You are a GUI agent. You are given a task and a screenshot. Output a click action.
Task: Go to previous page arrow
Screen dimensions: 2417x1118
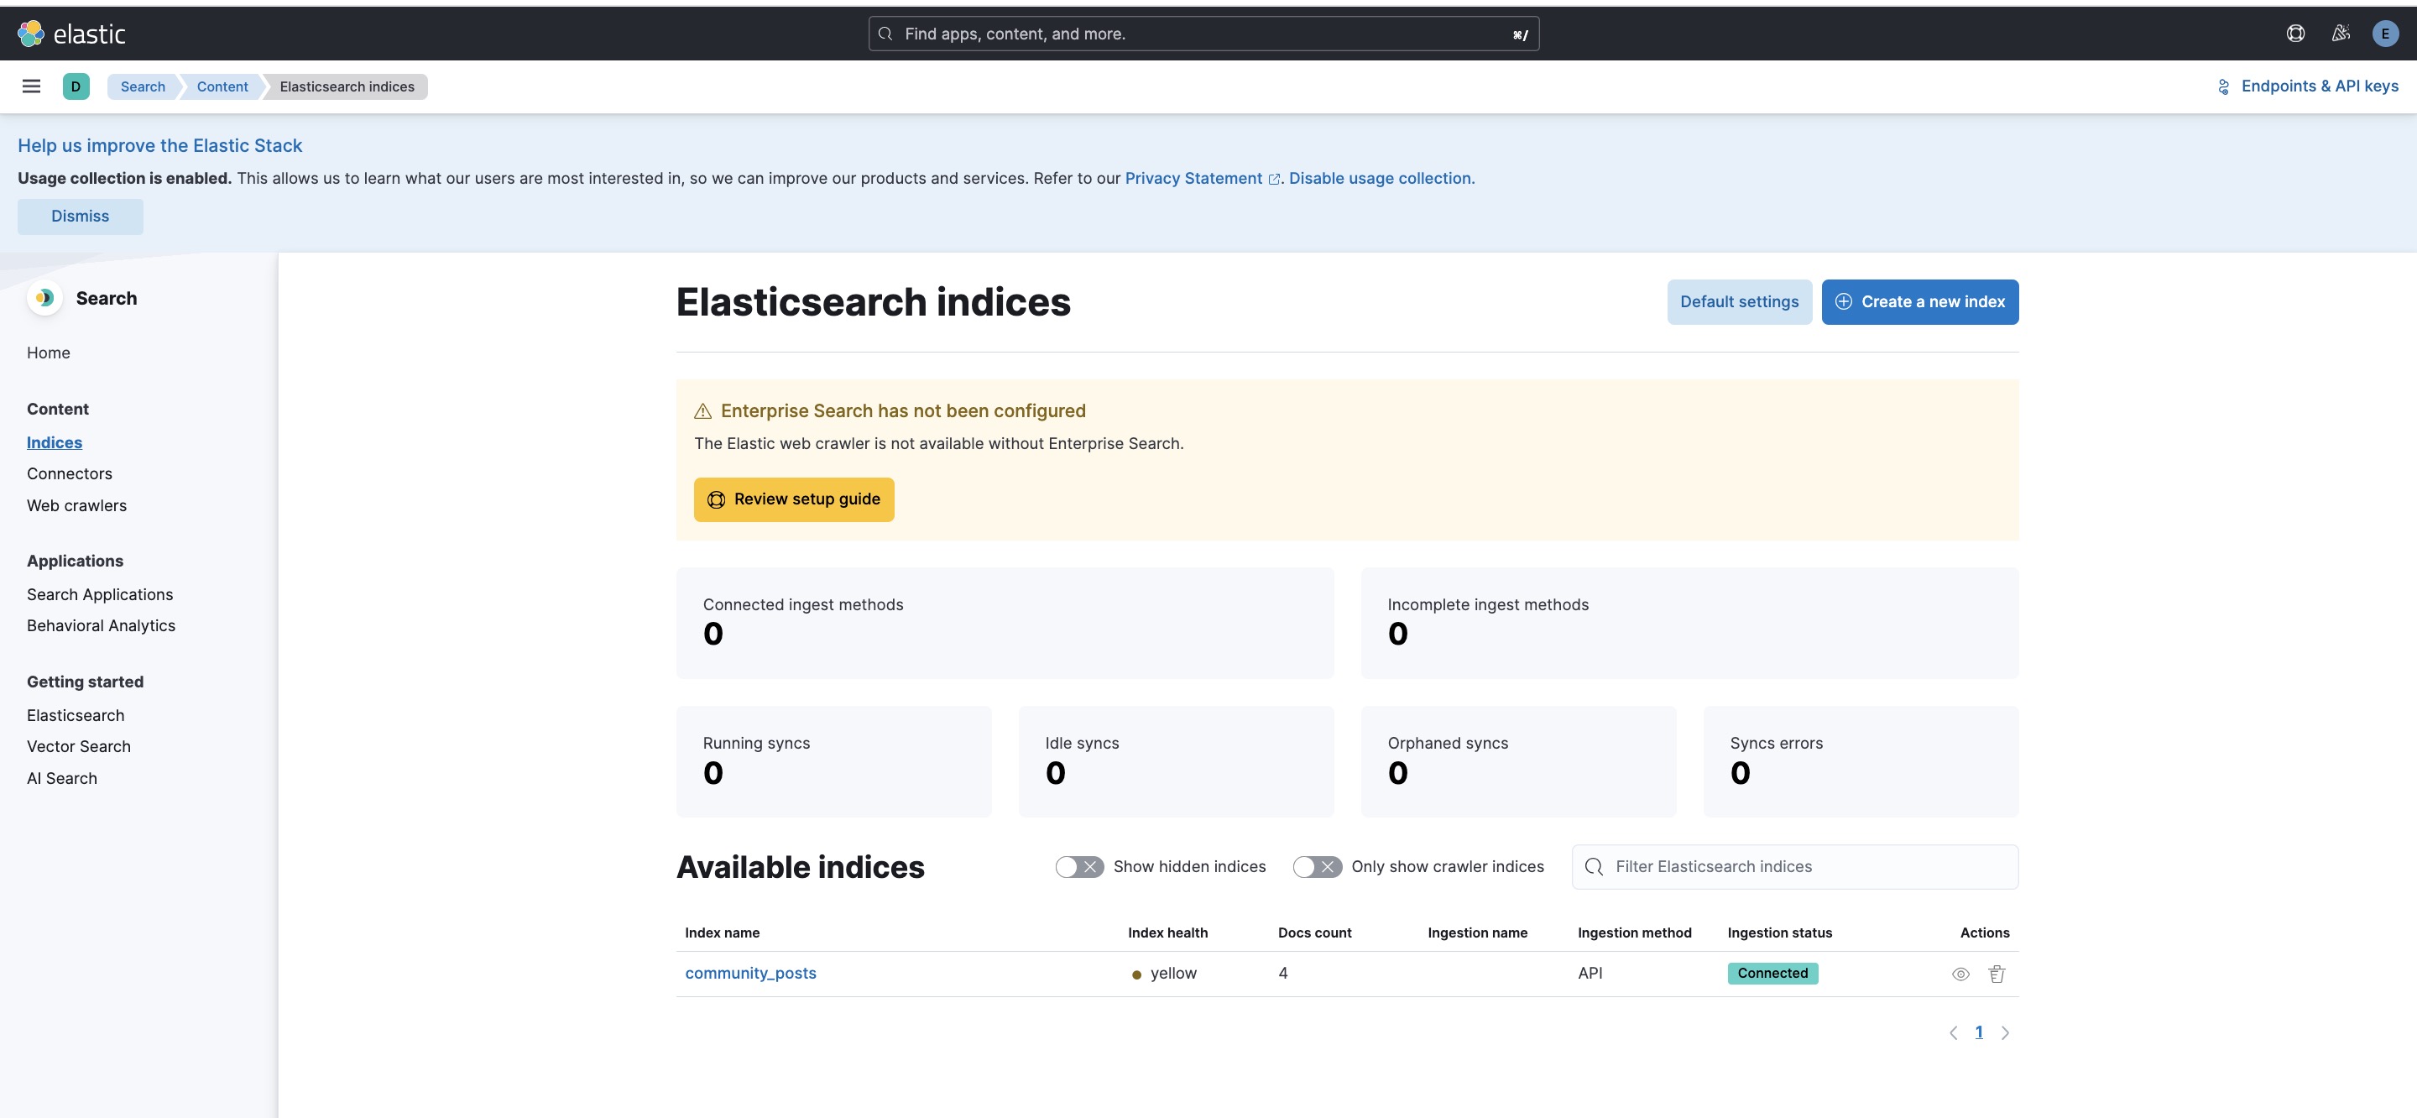click(x=1954, y=1032)
